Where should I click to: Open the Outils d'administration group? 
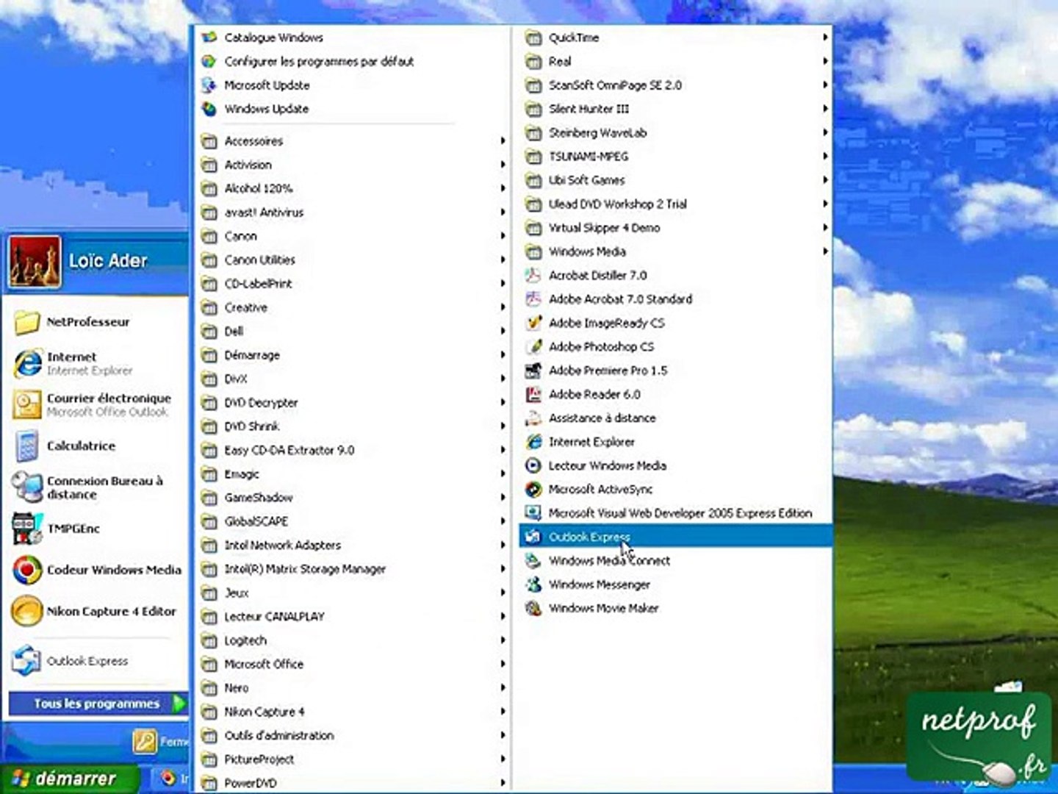pyautogui.click(x=353, y=735)
